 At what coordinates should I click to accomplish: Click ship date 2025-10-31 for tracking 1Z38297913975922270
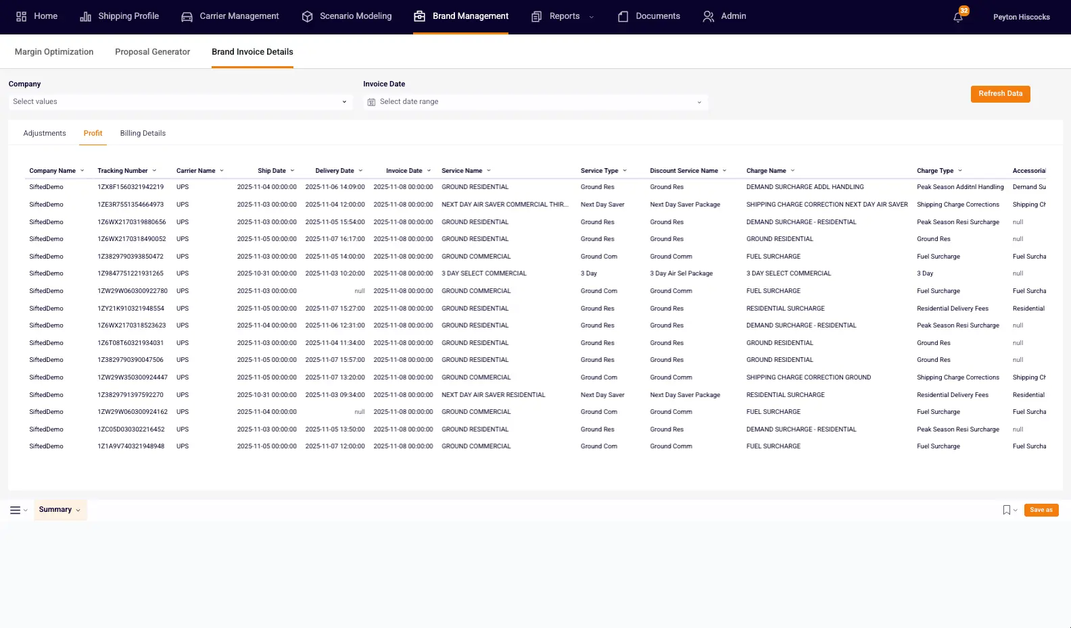[266, 395]
